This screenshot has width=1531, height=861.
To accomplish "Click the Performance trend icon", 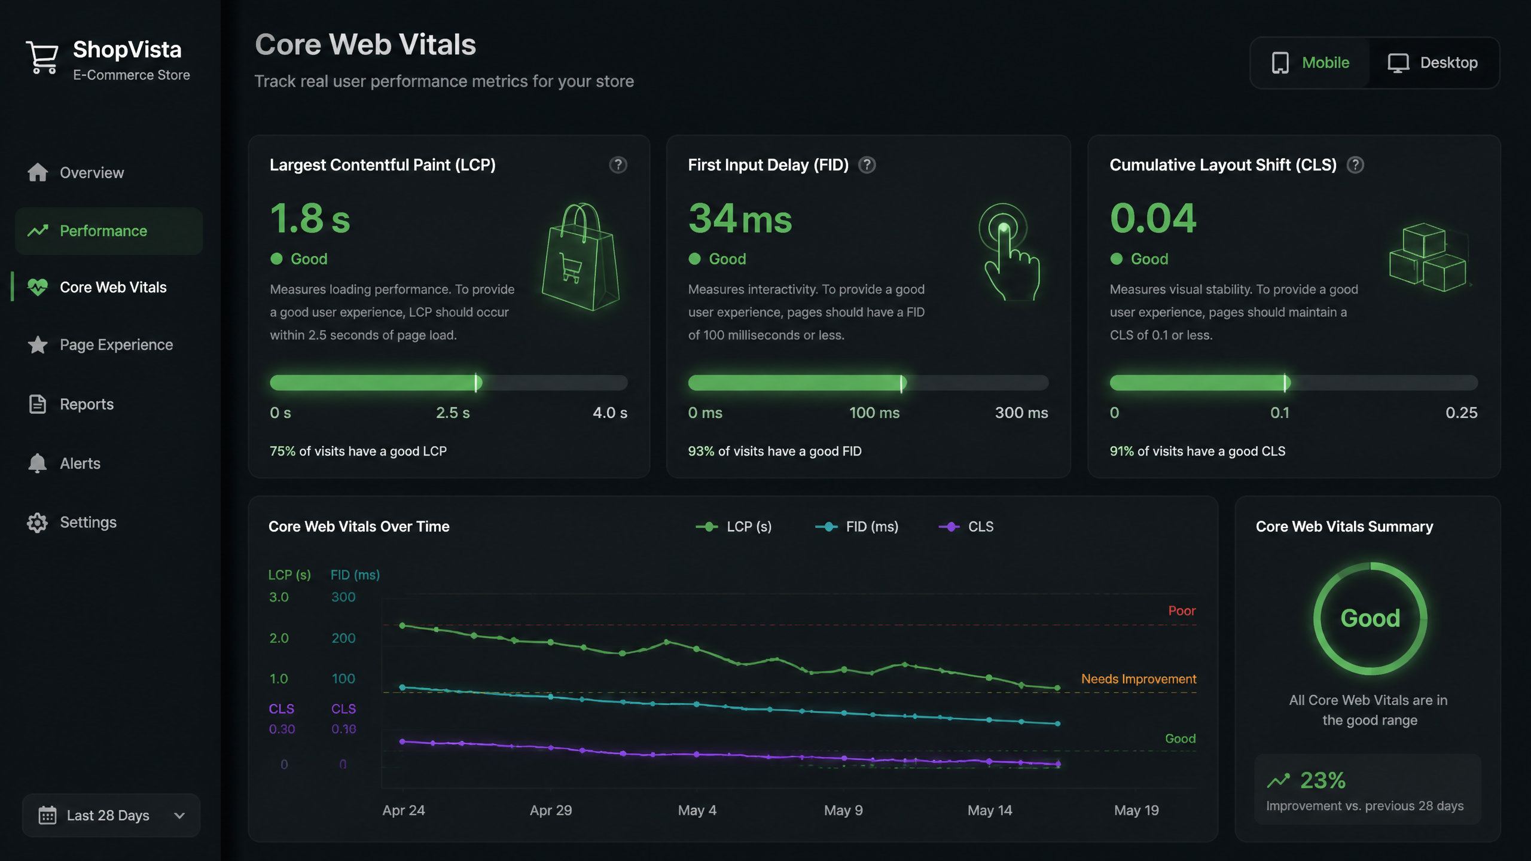I will click(38, 231).
